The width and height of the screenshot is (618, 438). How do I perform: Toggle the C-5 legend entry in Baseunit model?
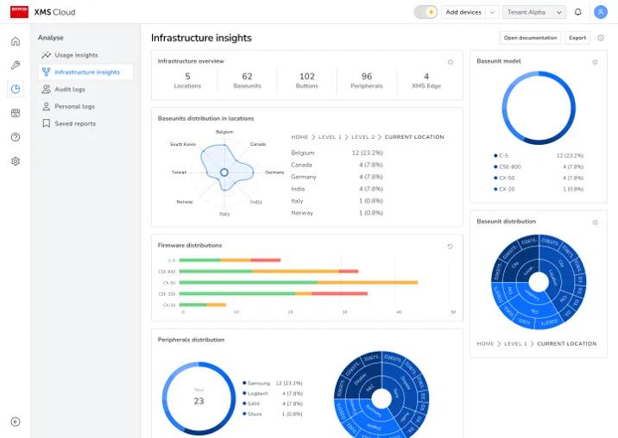(x=503, y=156)
